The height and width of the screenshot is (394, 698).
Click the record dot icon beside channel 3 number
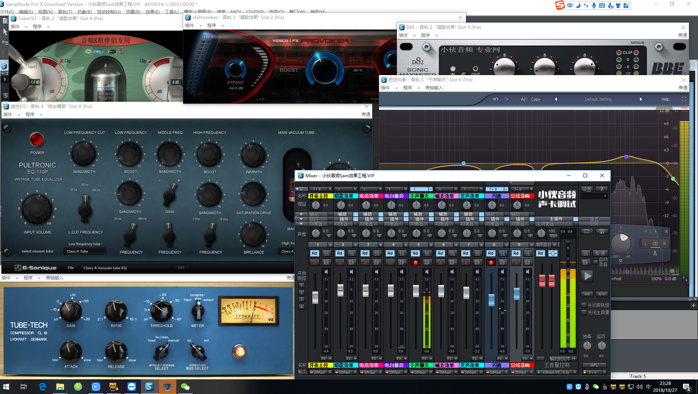381,245
